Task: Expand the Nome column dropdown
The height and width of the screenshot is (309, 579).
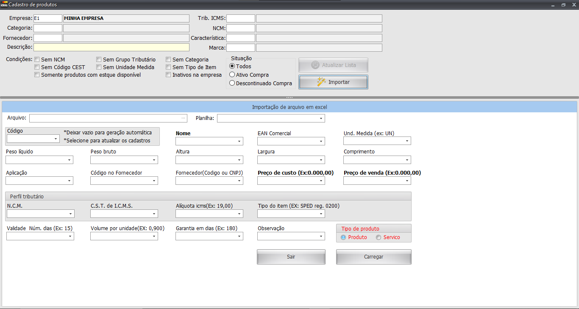Action: 239,141
